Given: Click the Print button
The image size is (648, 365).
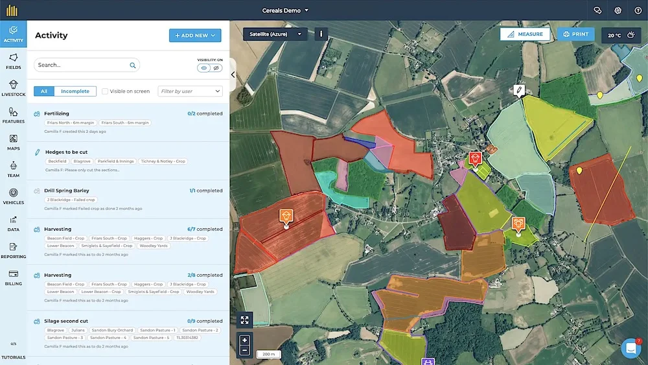Looking at the screenshot, I should [x=575, y=34].
